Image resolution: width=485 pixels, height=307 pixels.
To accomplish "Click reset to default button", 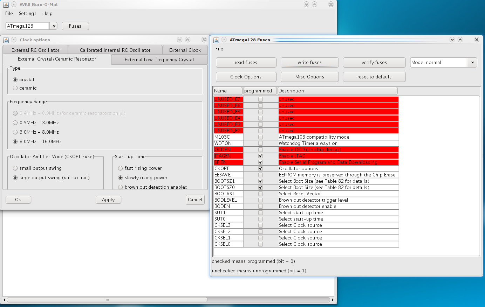I will [374, 77].
